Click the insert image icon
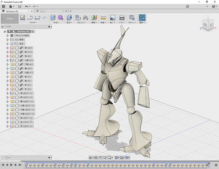219x169 pixels. click(x=113, y=18)
